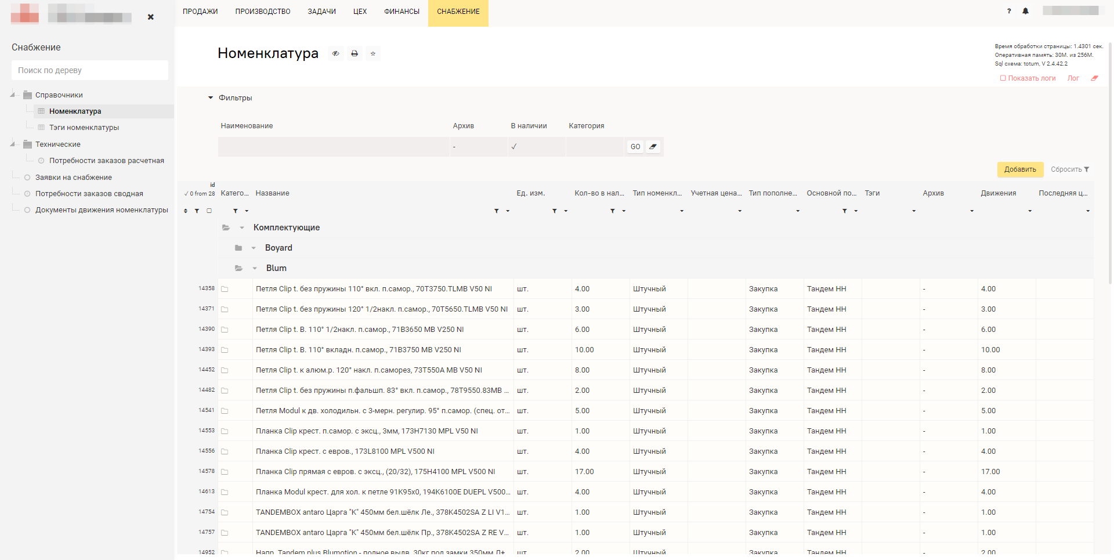
Task: Click the filter funnel under Кол-во в нал... column
Action: pyautogui.click(x=613, y=211)
